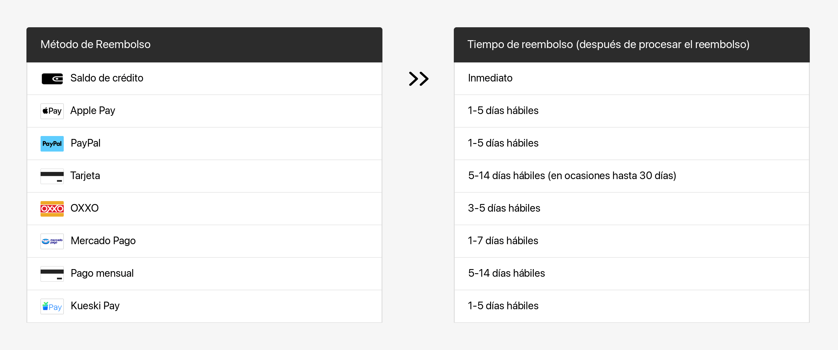Click the Tarjeta credit card icon
This screenshot has width=838, height=350.
52,176
